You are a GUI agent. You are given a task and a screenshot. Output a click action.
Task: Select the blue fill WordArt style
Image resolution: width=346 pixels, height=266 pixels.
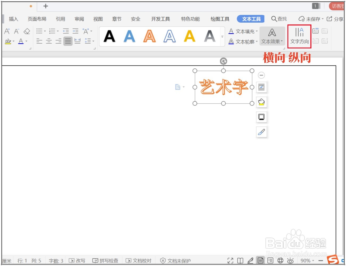tap(129, 36)
